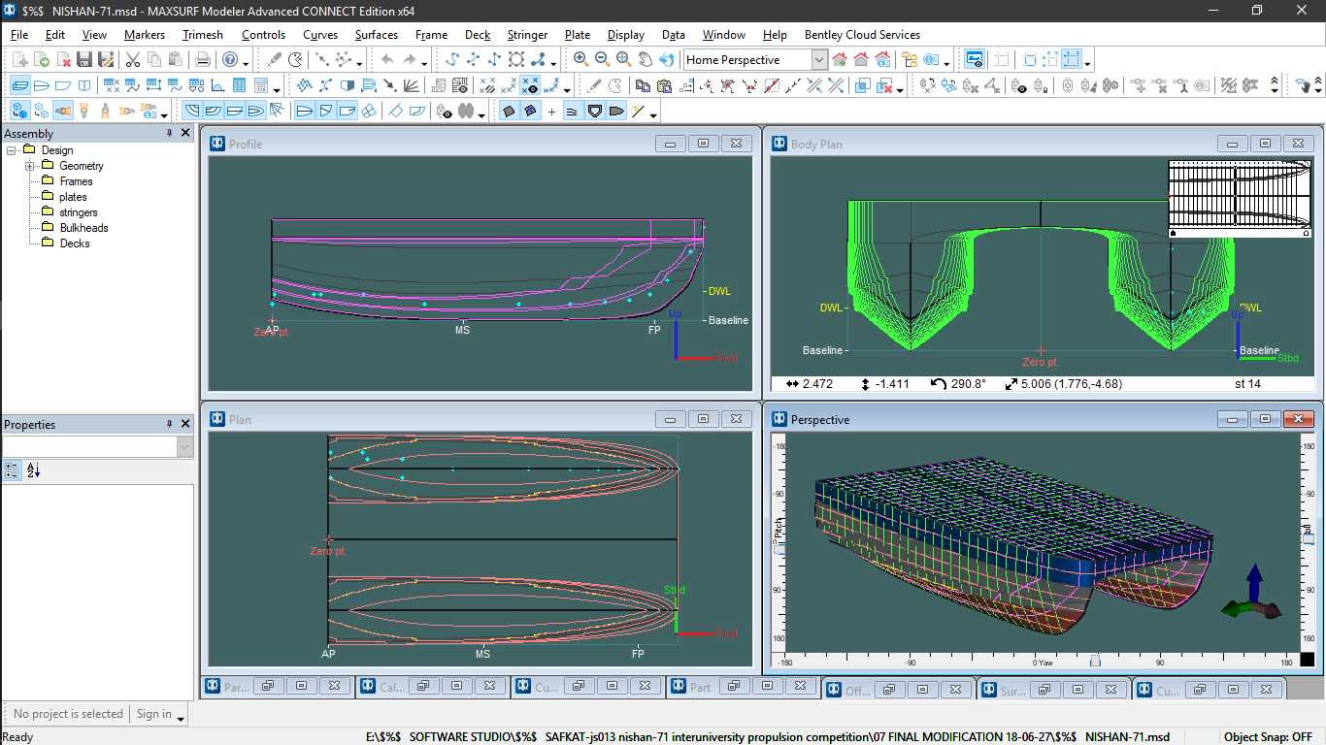Click the Profile view window icon
The height and width of the screenshot is (745, 1326).
click(x=63, y=85)
